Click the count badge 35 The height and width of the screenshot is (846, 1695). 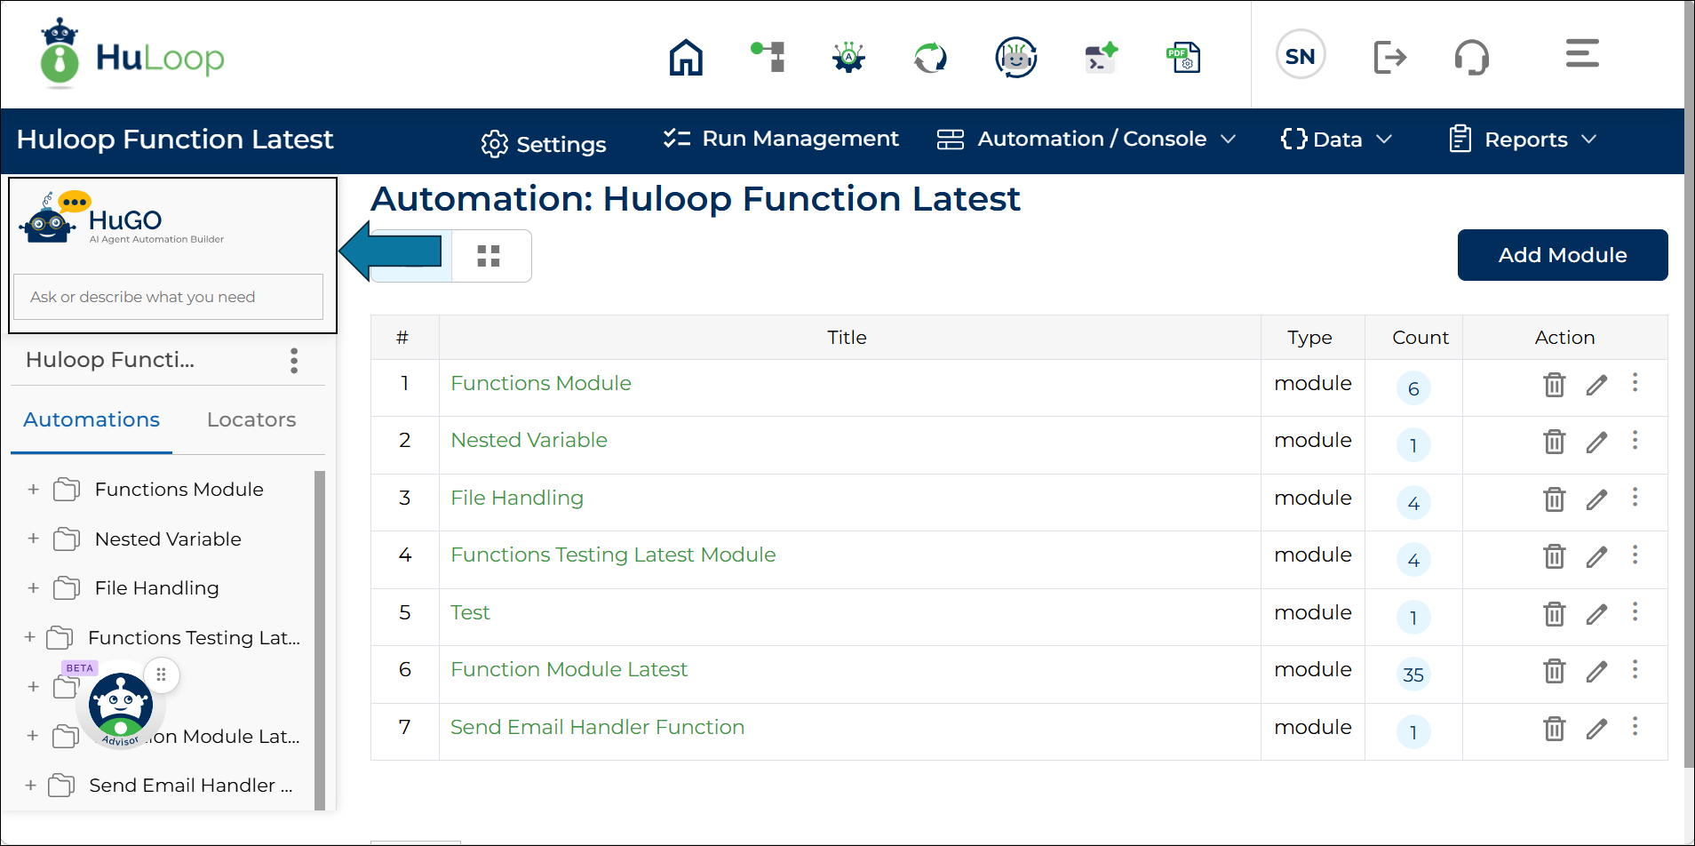pos(1413,674)
